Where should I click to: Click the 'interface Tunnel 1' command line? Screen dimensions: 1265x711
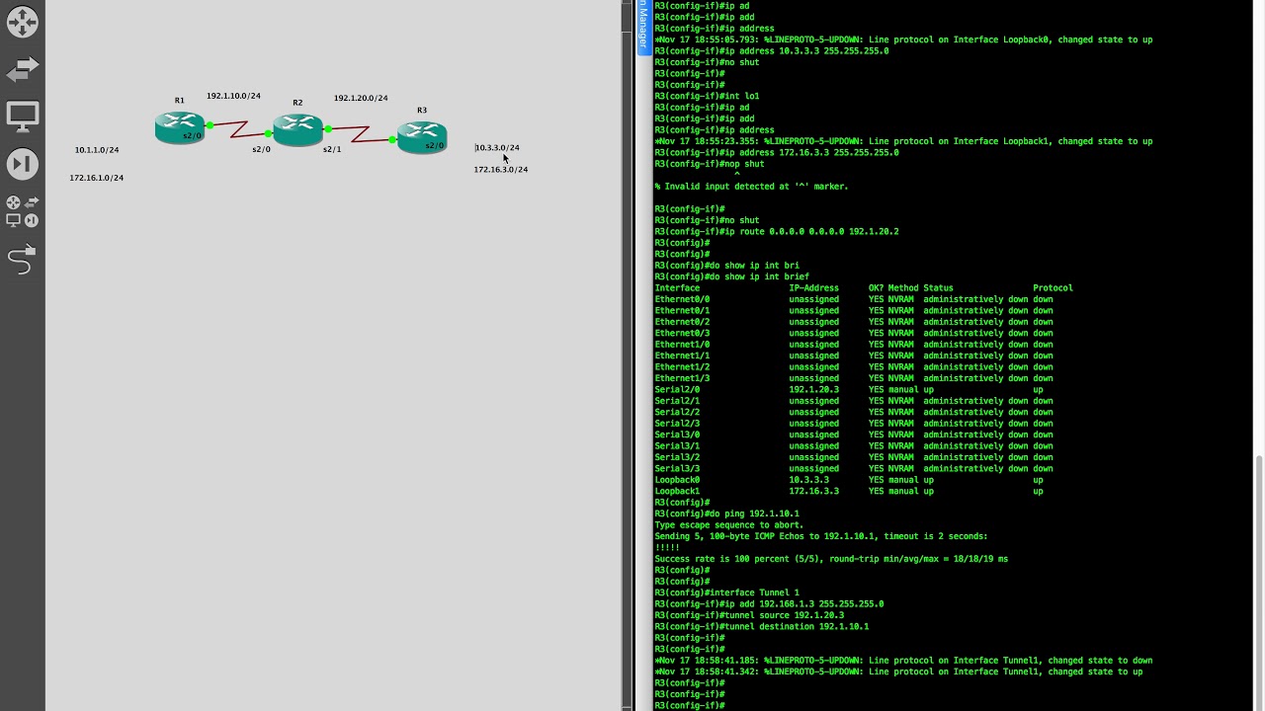[x=726, y=592]
